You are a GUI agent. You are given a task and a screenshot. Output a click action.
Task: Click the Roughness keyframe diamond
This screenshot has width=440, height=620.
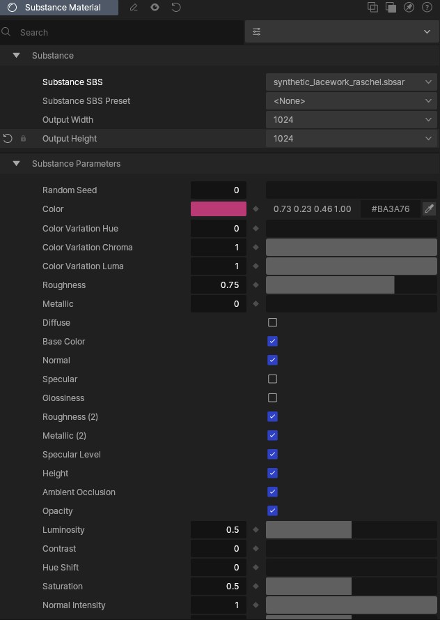click(x=256, y=285)
